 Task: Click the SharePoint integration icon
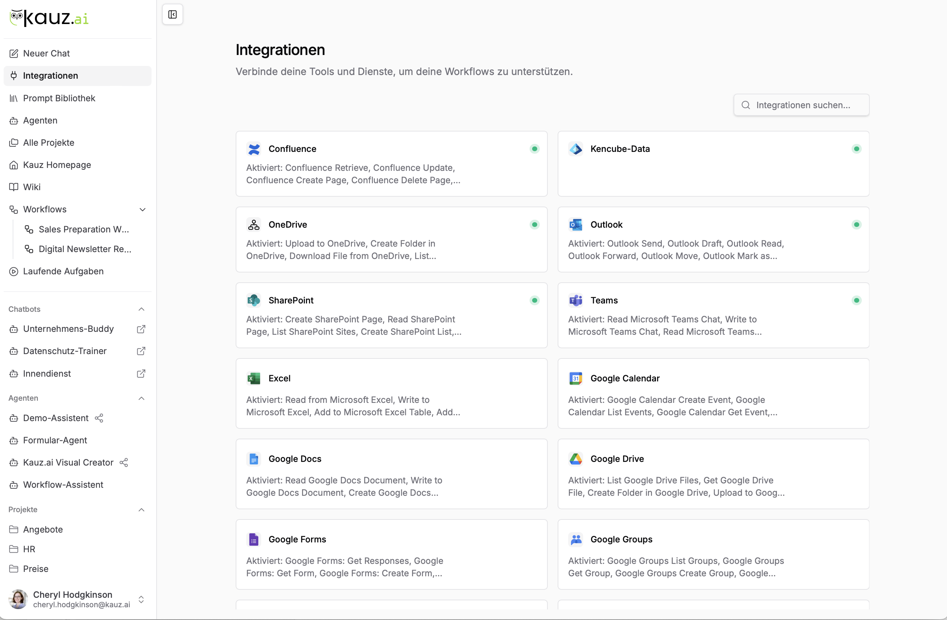(254, 301)
